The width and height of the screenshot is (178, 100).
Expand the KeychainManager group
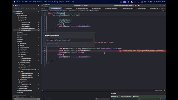point(16,34)
